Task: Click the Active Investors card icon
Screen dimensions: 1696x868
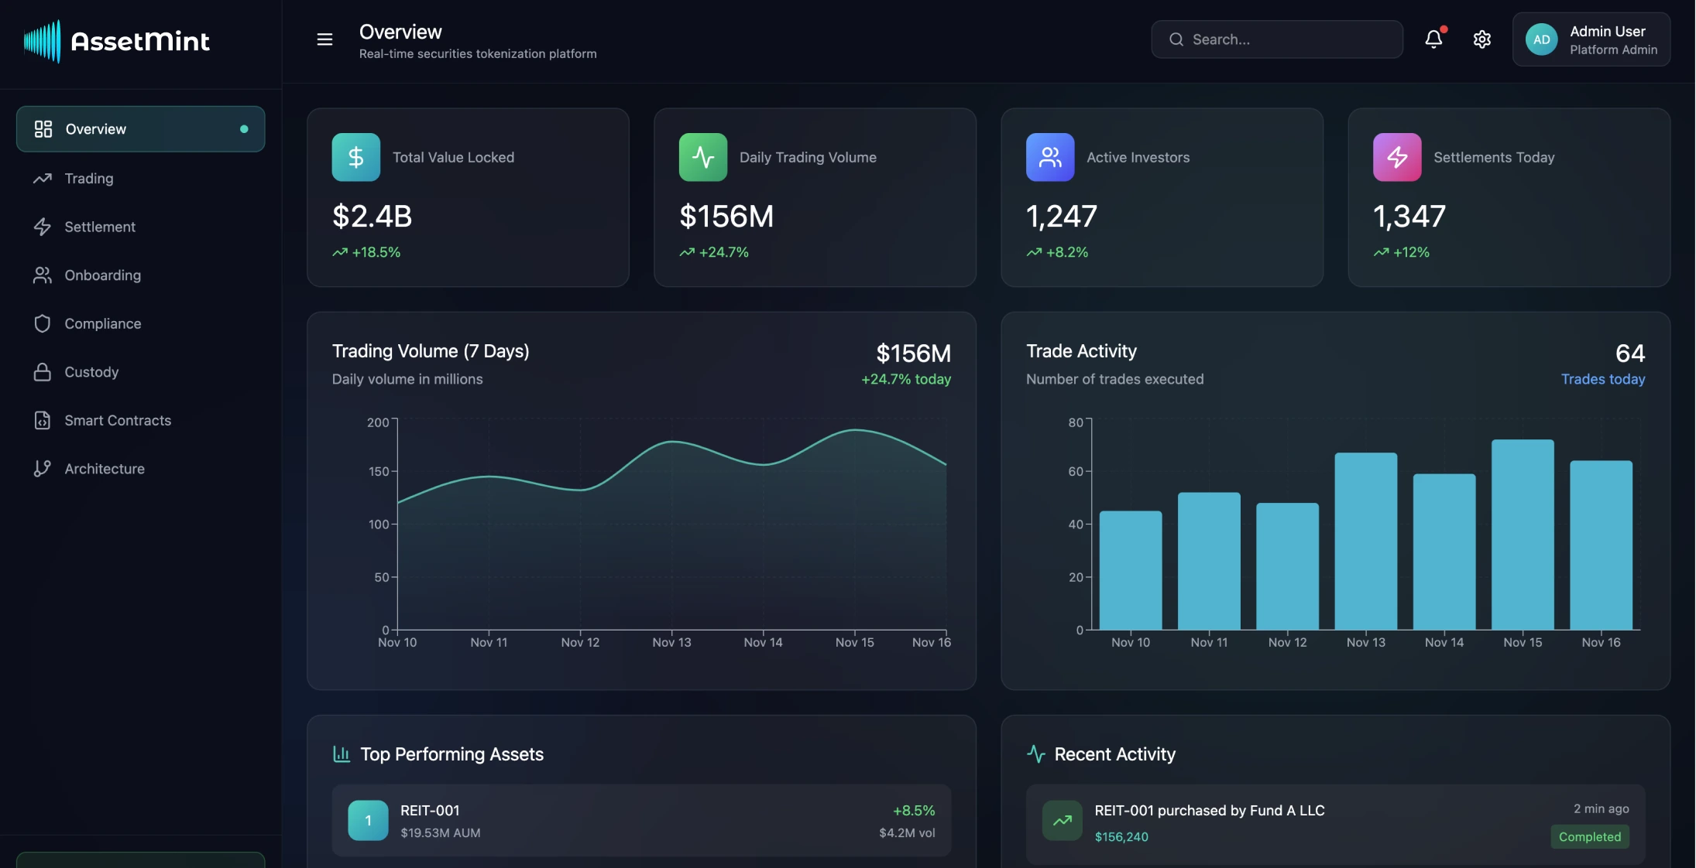Action: [x=1049, y=156]
